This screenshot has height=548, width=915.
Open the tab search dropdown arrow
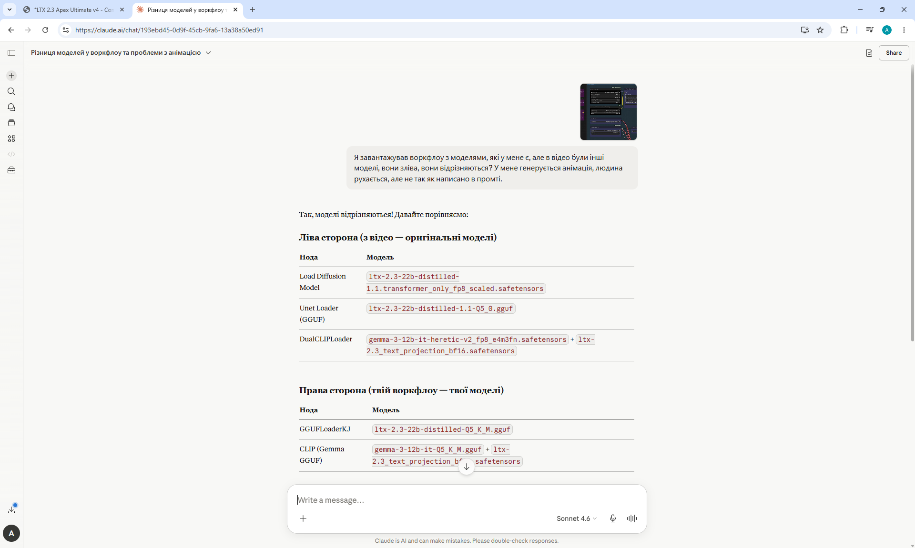point(10,10)
